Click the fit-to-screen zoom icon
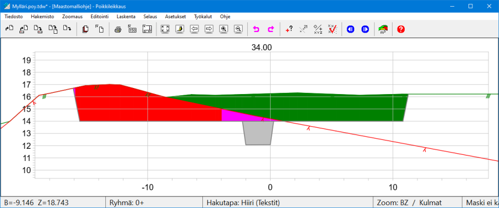This screenshot has height=208, width=499. tap(165, 29)
